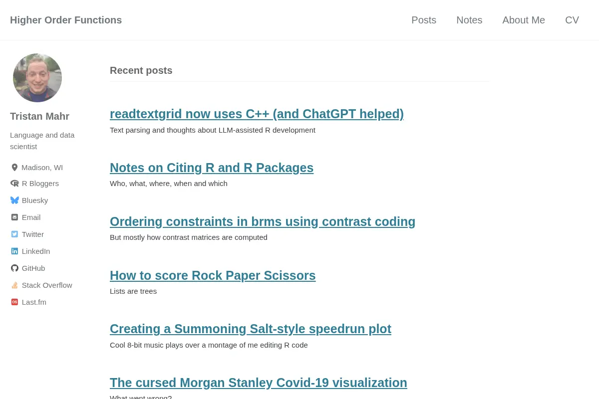Open the CV page
This screenshot has height=399, width=599.
[x=572, y=20]
